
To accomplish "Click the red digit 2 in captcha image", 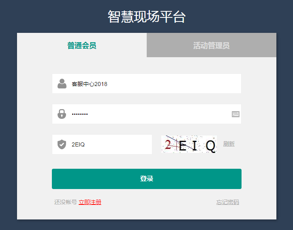I will 168,145.
